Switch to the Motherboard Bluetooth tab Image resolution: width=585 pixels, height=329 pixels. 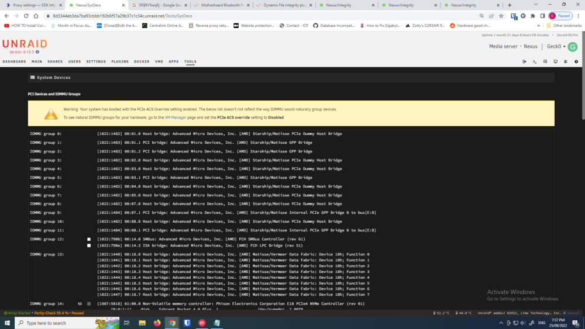pos(222,5)
